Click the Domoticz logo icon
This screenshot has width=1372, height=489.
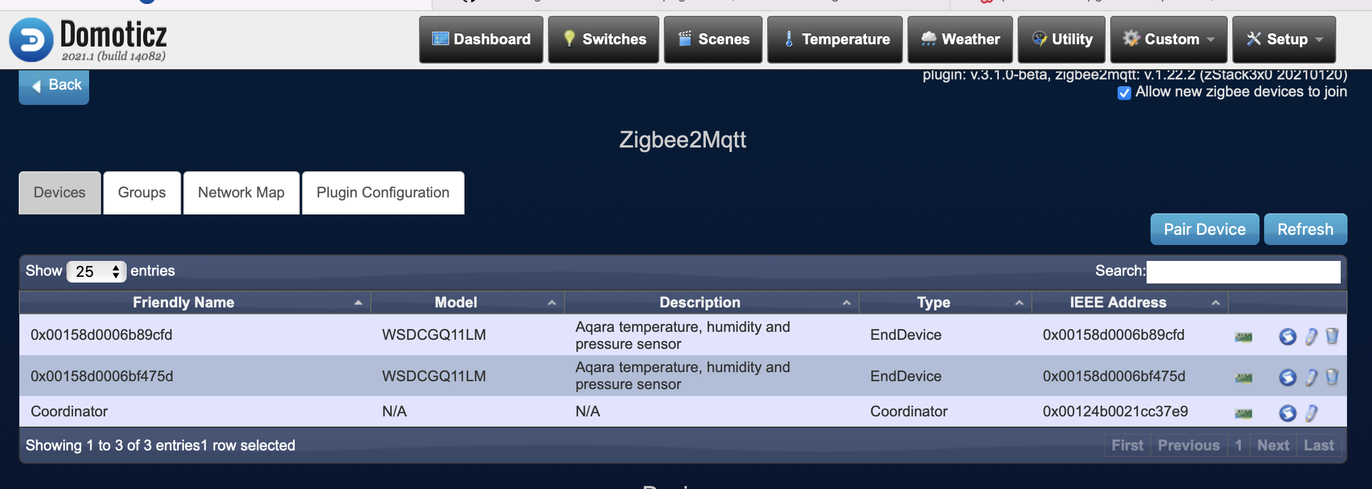[x=31, y=40]
